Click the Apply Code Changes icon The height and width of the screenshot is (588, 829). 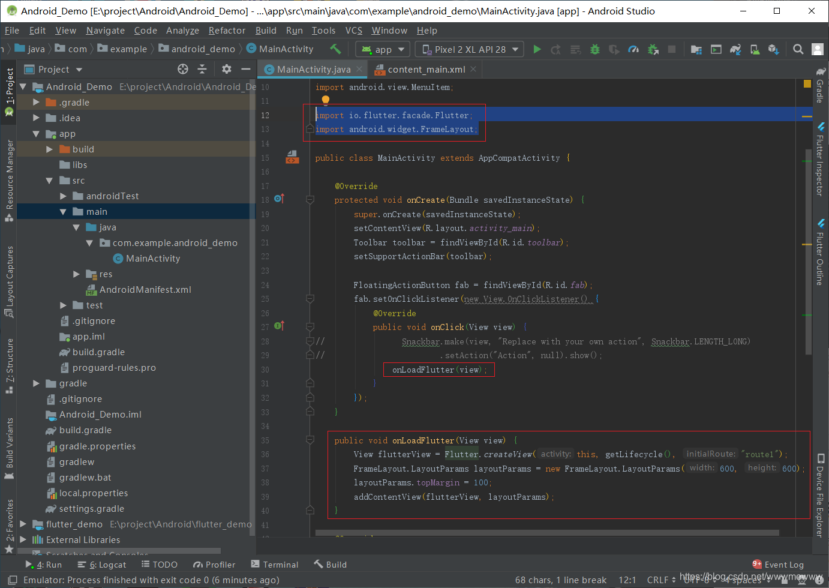[x=575, y=49]
